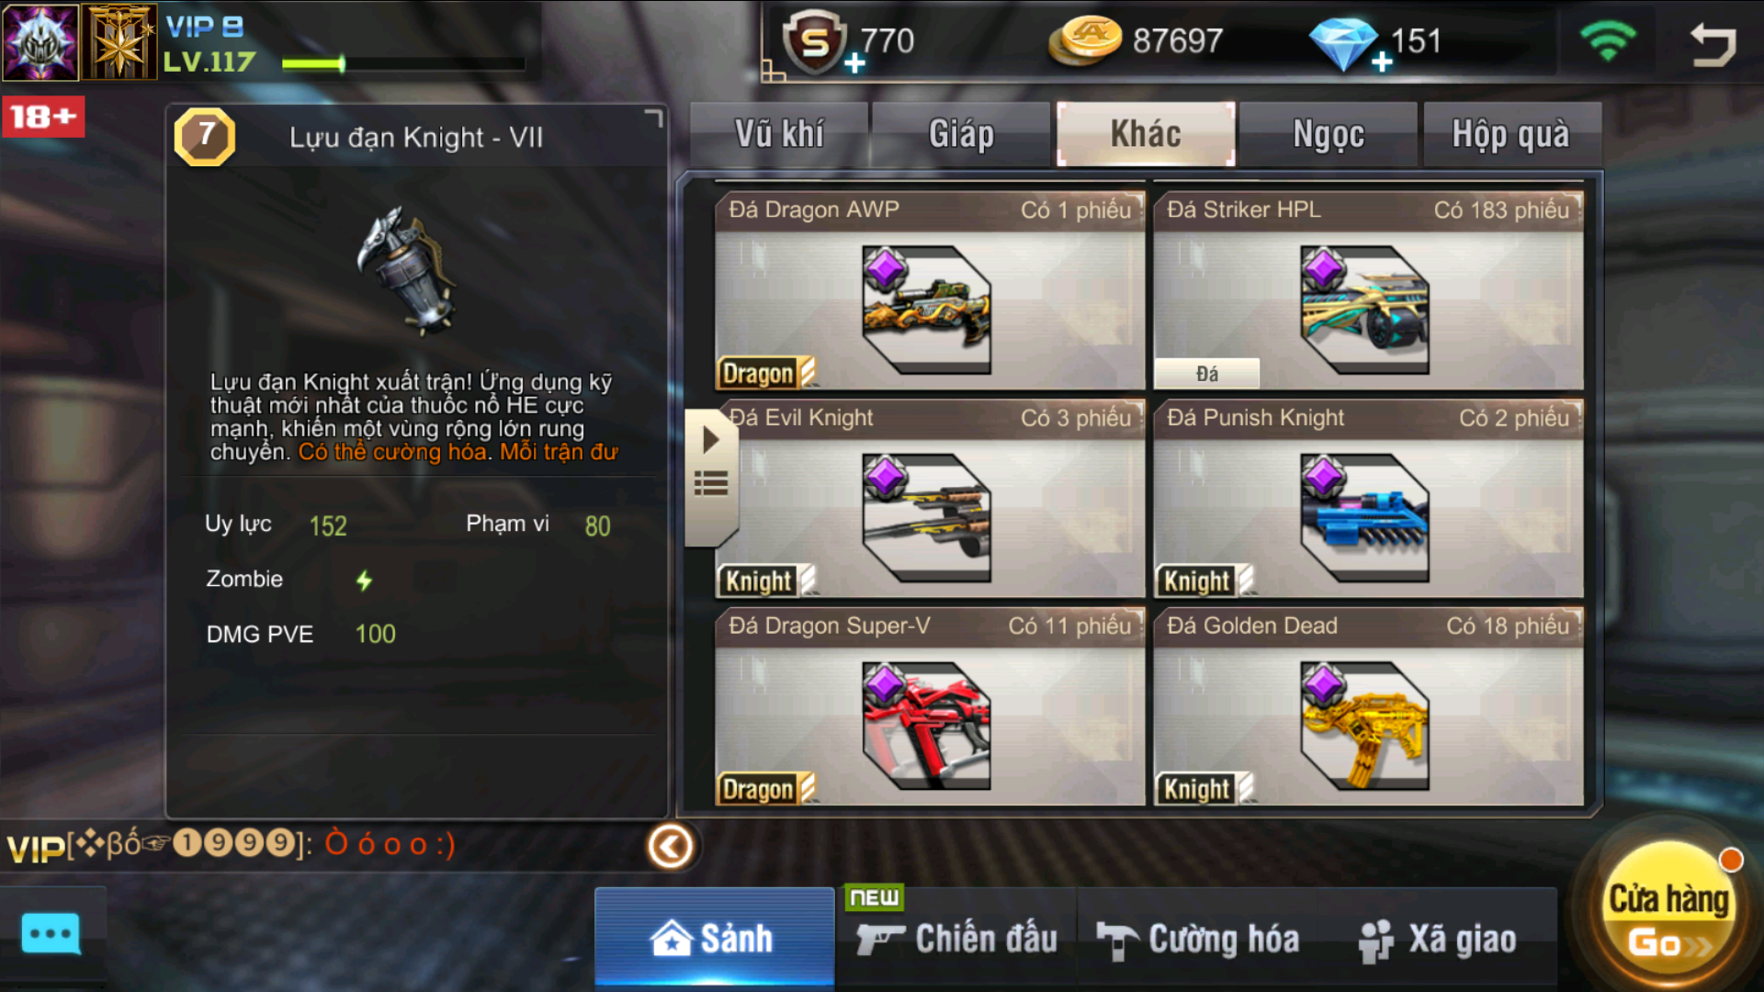Tap the back arrow icon
Screen dimensions: 1764x992
(1713, 44)
